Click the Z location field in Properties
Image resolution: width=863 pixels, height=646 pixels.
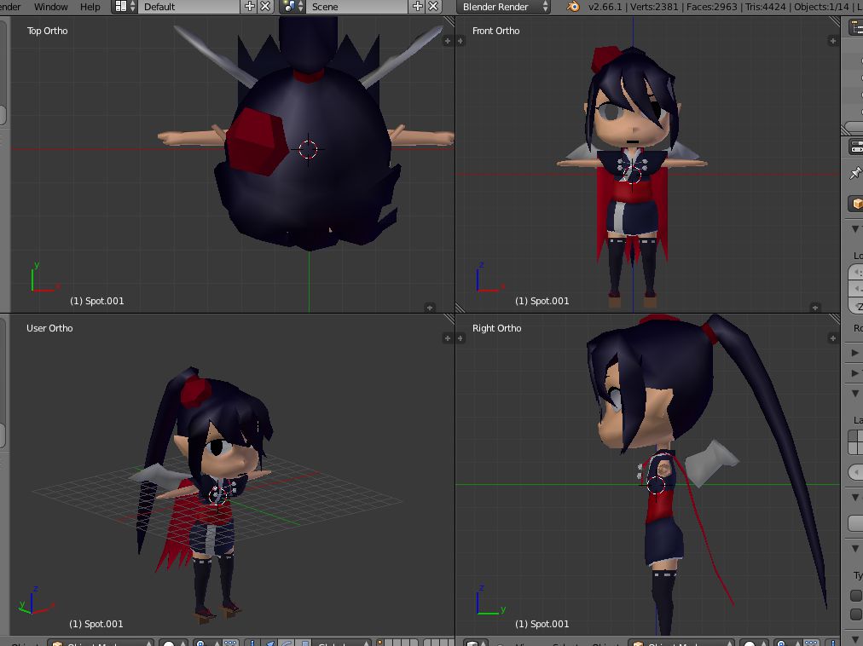856,307
